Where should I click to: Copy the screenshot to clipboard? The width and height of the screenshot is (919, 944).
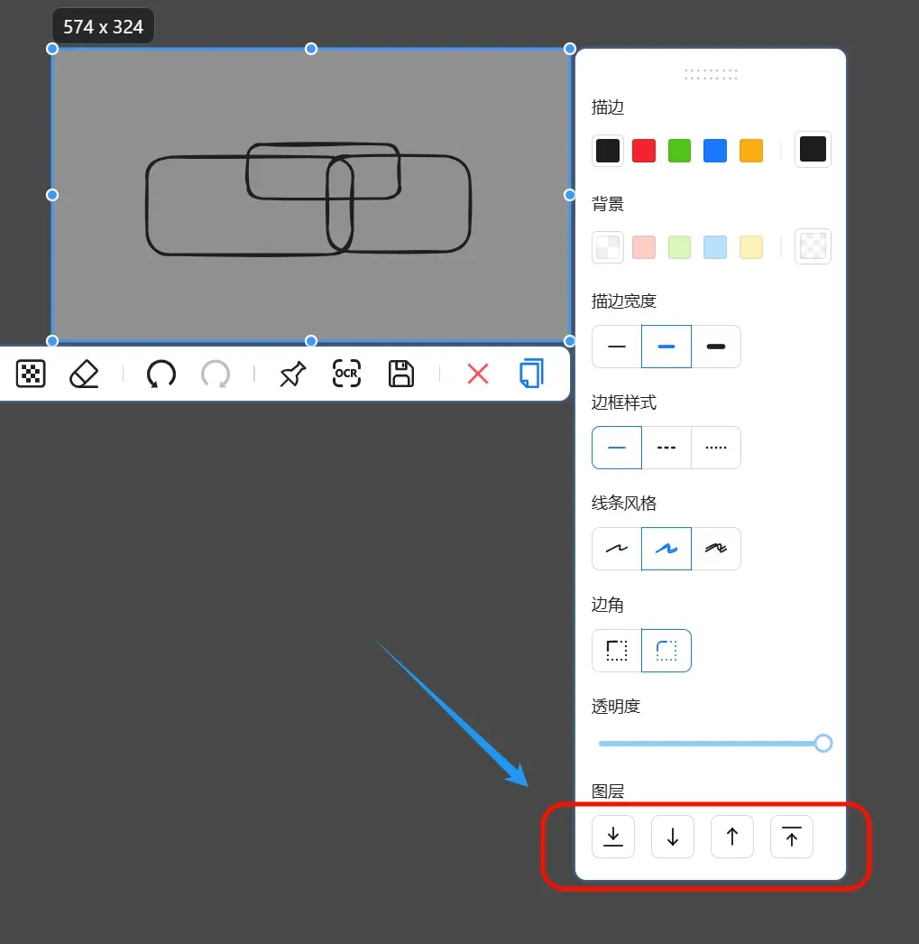click(532, 374)
